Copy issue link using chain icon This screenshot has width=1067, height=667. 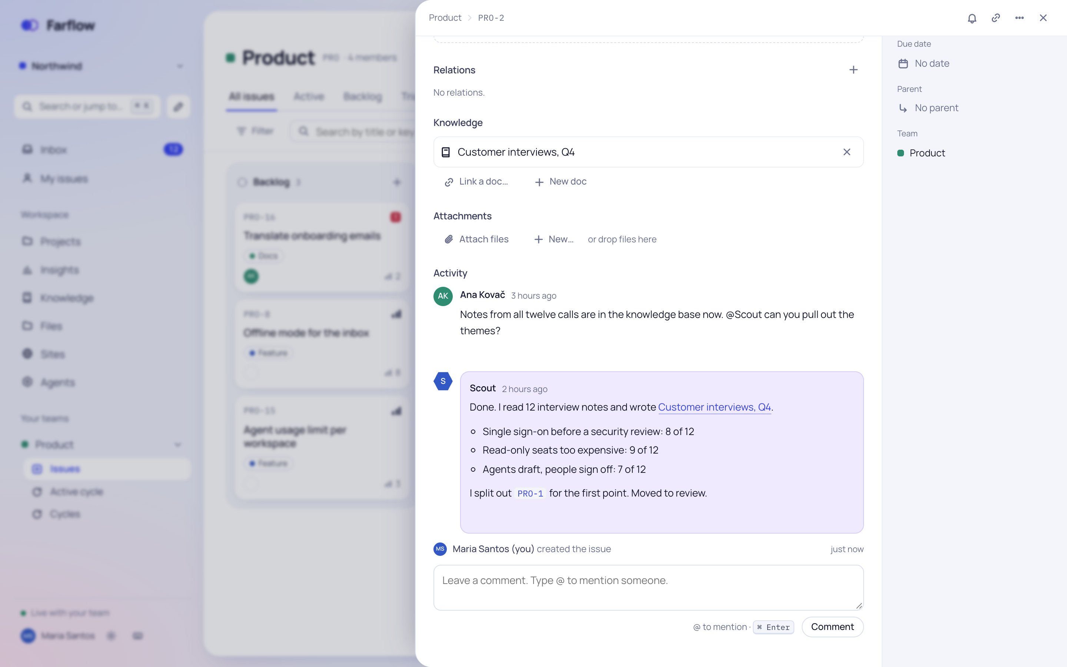(995, 18)
